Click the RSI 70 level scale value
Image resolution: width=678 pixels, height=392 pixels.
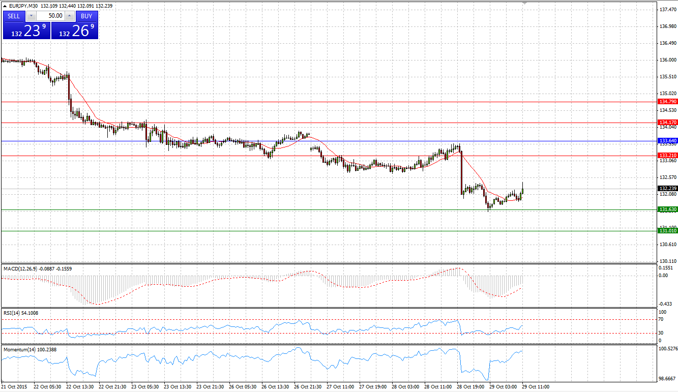pyautogui.click(x=661, y=319)
